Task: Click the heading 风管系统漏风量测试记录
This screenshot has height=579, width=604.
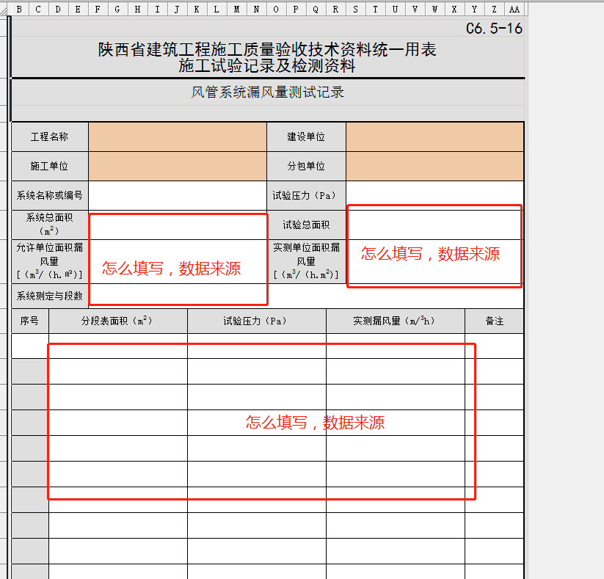Action: click(x=268, y=92)
